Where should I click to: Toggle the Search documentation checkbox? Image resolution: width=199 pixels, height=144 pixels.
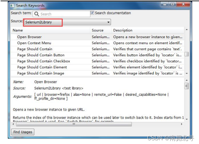tap(92, 13)
